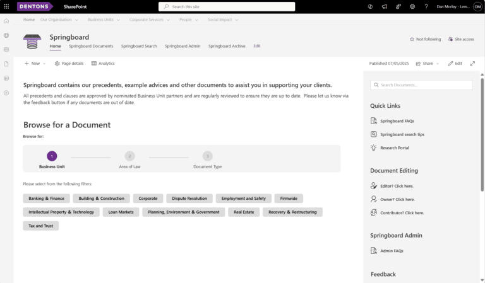
Task: Toggle the Not following star
Action: pos(425,39)
